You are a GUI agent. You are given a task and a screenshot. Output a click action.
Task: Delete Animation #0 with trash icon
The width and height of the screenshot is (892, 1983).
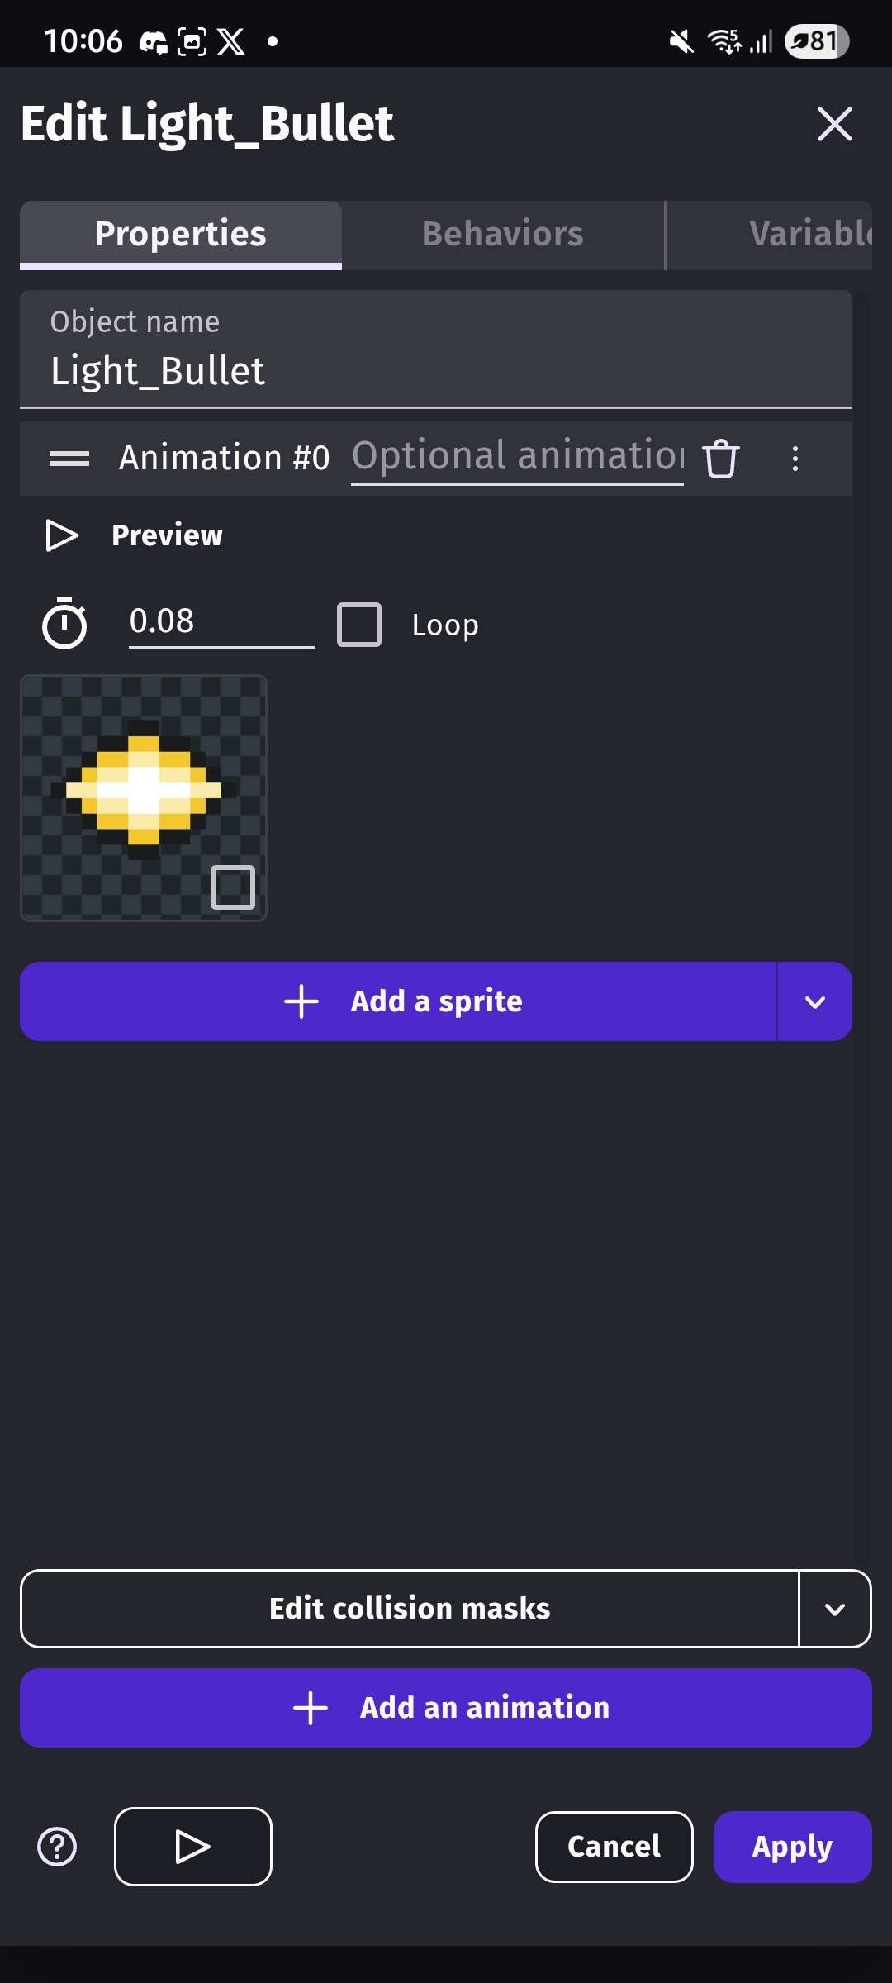[720, 459]
